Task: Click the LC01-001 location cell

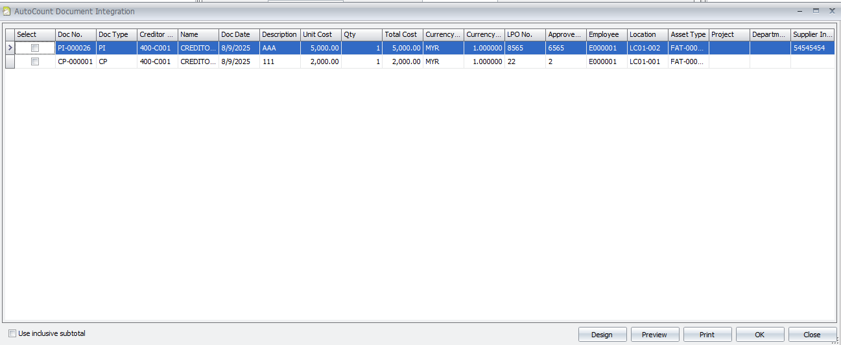Action: click(x=648, y=61)
